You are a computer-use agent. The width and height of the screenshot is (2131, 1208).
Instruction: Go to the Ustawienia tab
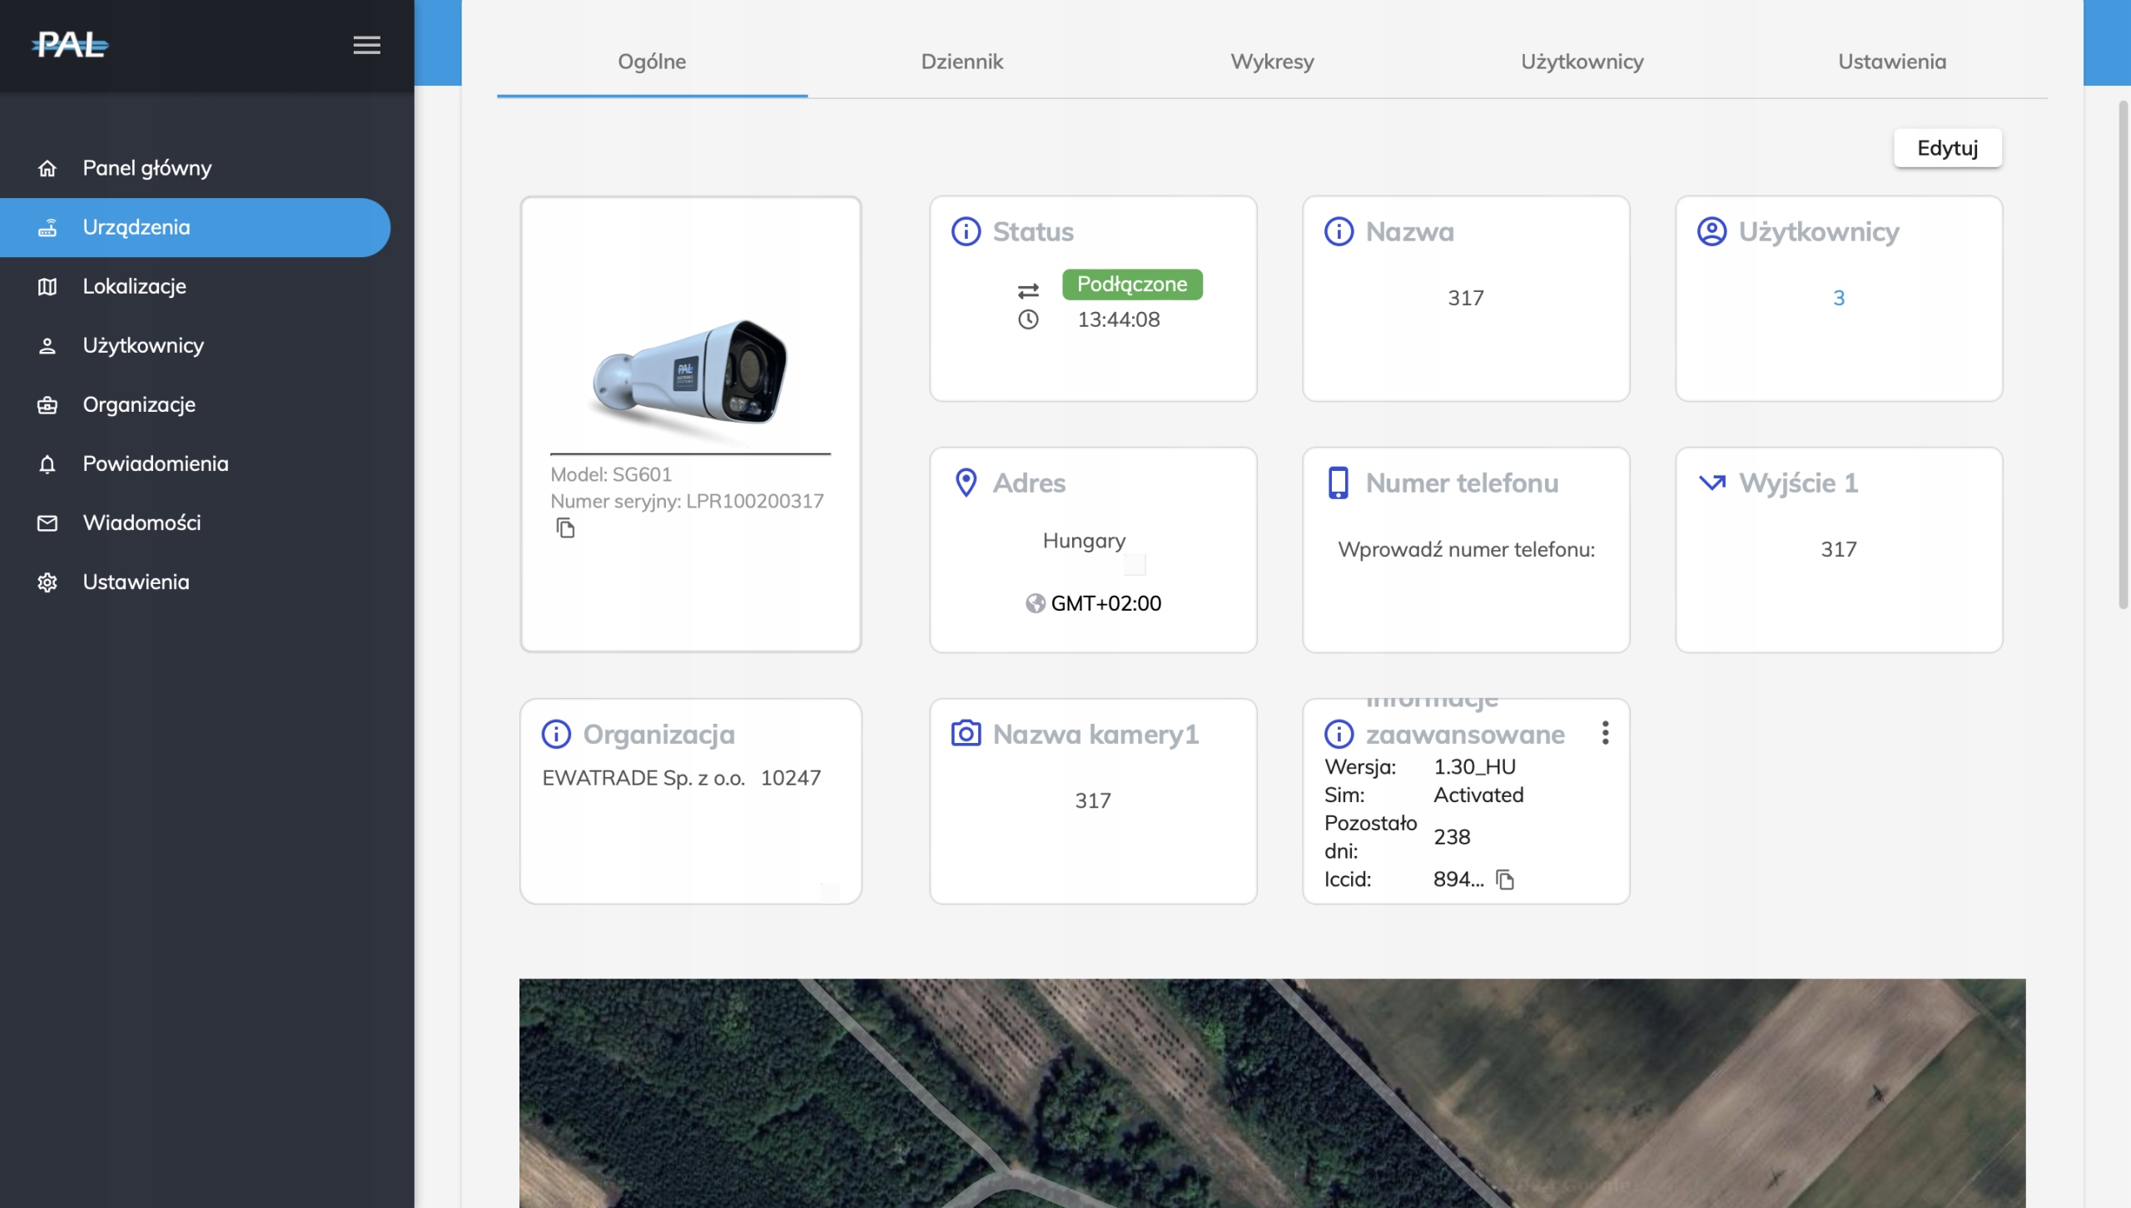click(1891, 62)
